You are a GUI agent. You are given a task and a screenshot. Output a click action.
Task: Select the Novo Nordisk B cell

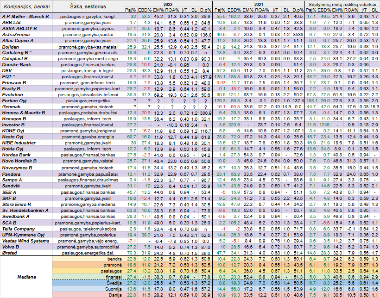tap(26, 161)
